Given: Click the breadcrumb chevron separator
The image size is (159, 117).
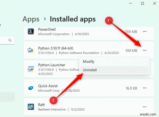Looking at the screenshot, I should coord(45,19).
